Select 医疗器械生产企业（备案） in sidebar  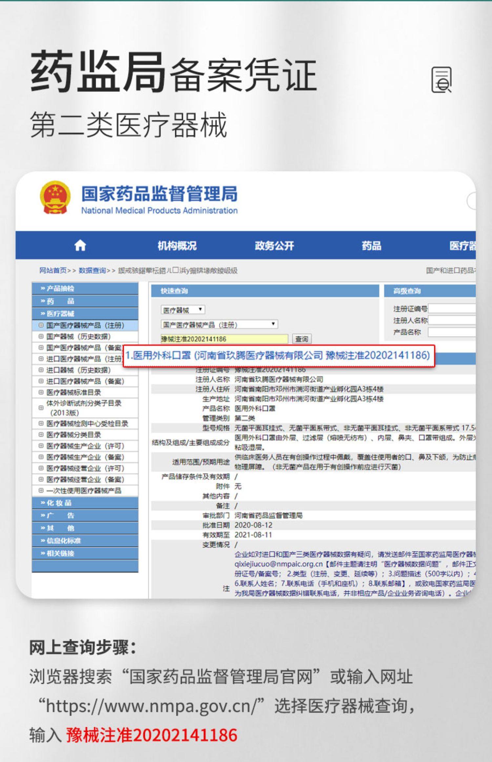(x=85, y=457)
